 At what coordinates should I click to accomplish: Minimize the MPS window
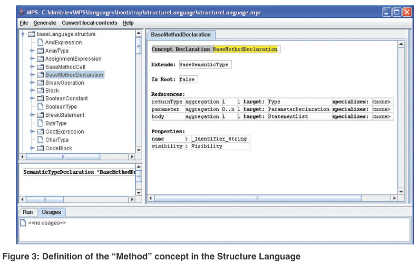(x=386, y=12)
